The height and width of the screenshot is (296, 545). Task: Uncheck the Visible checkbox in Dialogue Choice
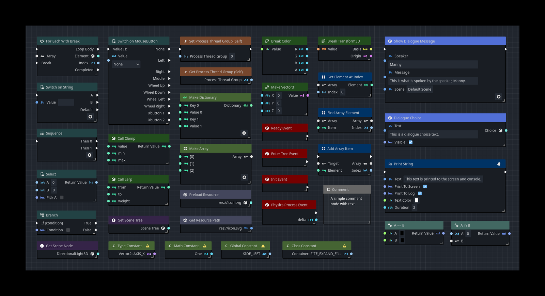coord(410,142)
